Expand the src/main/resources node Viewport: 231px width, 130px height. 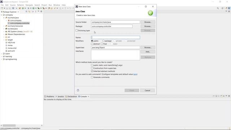click(x=4, y=26)
